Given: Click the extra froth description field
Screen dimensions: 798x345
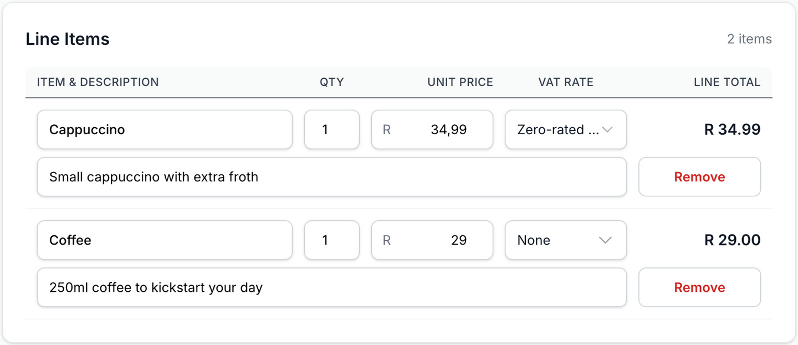Looking at the screenshot, I should coord(331,176).
